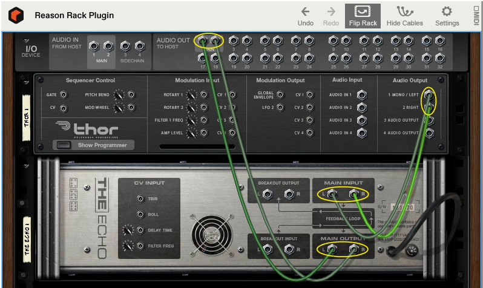Click Audio In Main jack 1
Screen dimensions: 483x288
(94, 46)
